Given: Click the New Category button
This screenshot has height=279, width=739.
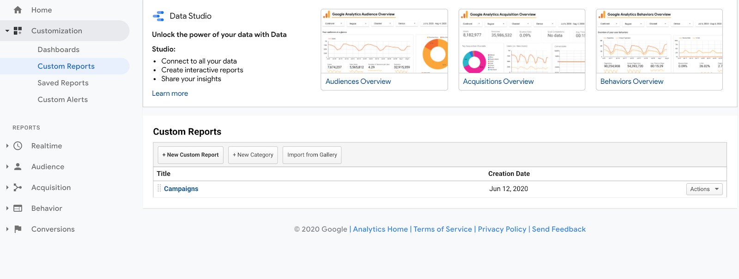Looking at the screenshot, I should point(253,155).
